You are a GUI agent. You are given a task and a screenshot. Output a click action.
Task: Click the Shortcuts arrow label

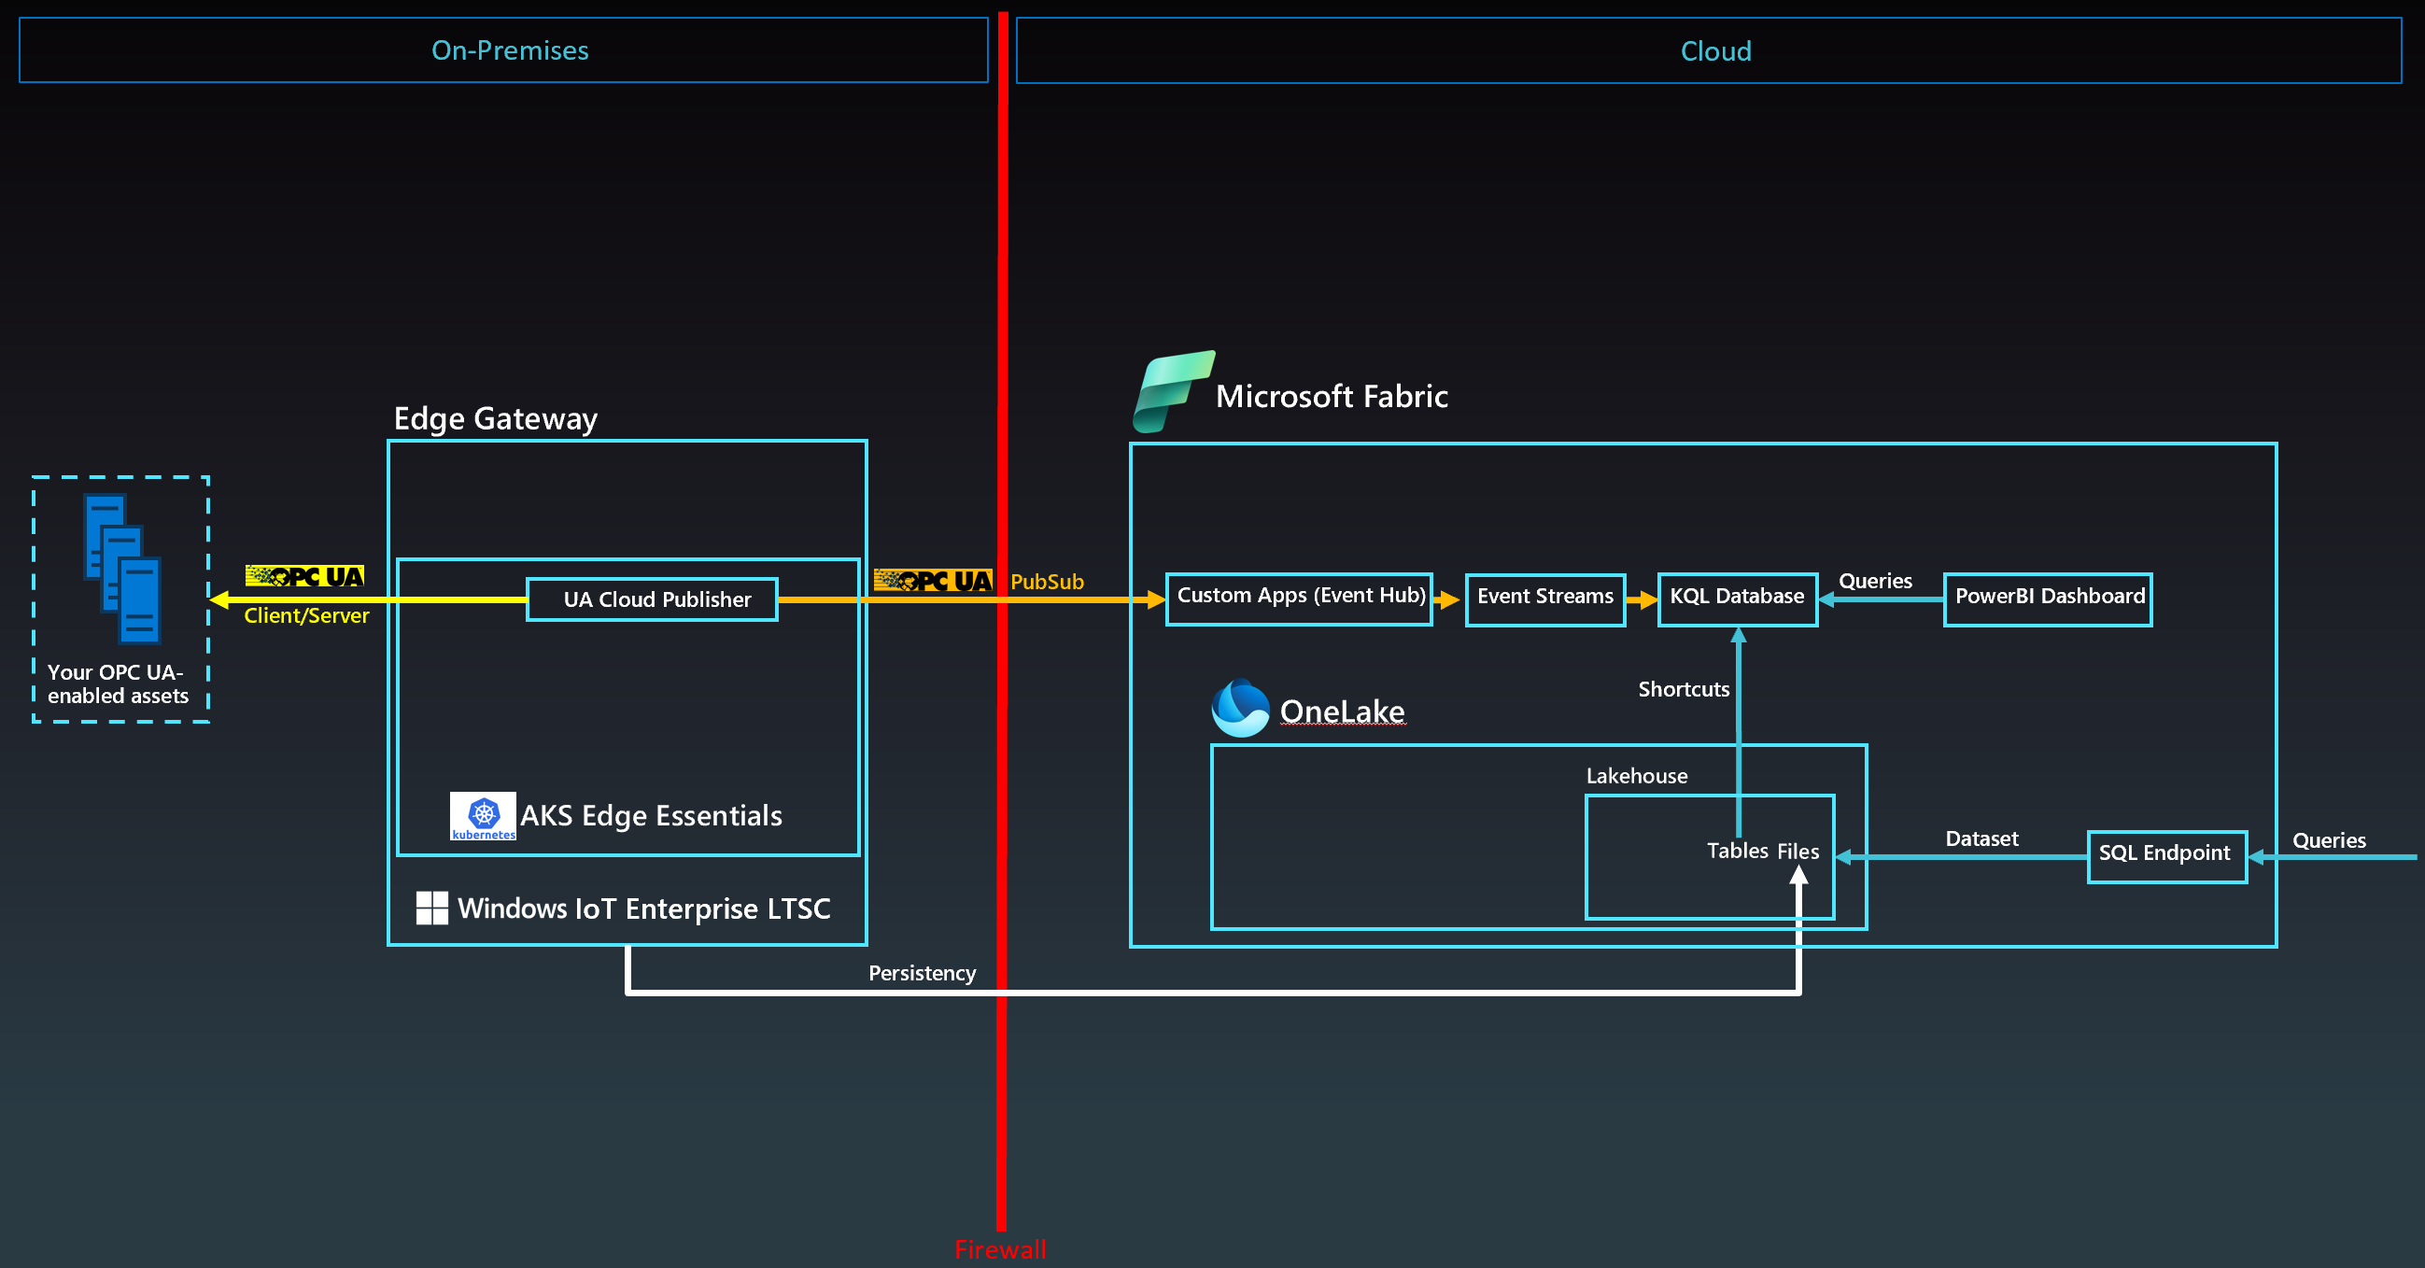pos(1684,689)
